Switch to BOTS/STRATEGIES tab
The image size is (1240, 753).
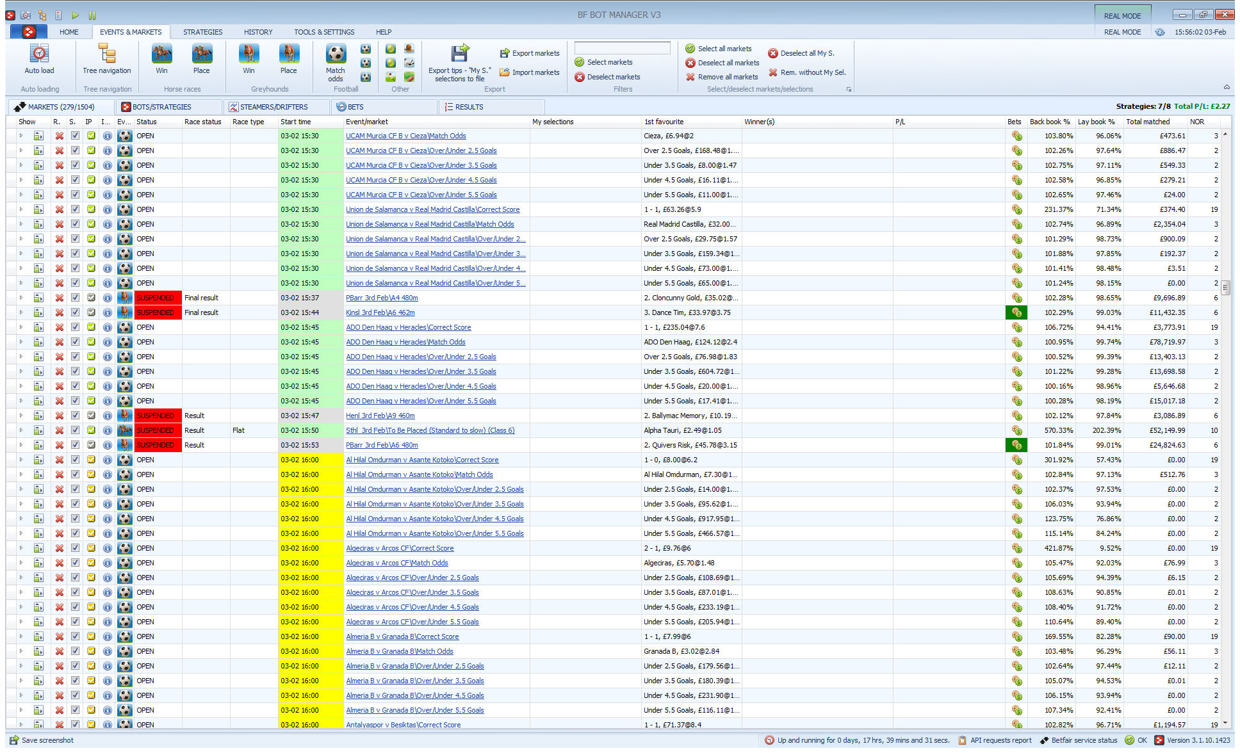(168, 107)
